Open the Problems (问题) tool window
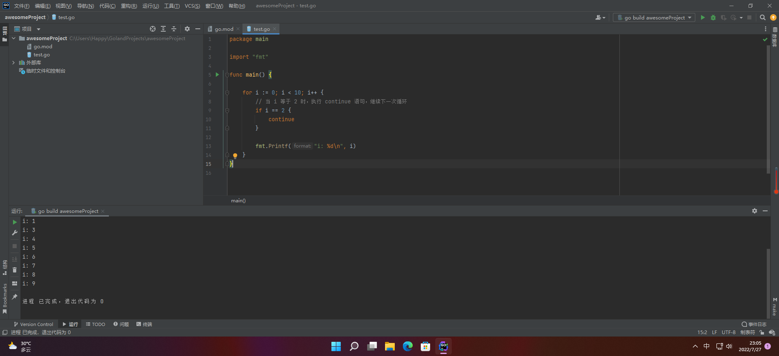The image size is (779, 356). (x=121, y=324)
